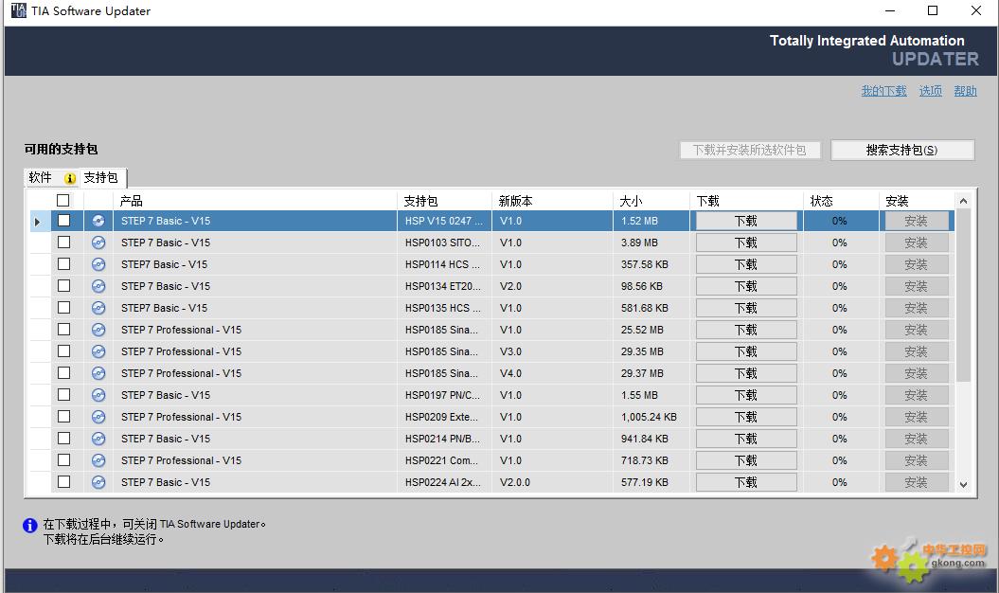Image resolution: width=999 pixels, height=593 pixels.
Task: Click update icon for HSP0185 Sina V4.0 row
Action: 98,373
